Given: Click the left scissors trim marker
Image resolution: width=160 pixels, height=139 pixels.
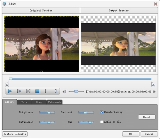Looking at the screenshot, I should [x=7, y=84].
